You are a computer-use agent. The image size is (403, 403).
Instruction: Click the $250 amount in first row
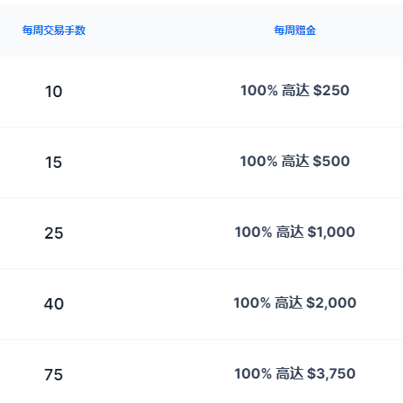tap(331, 90)
